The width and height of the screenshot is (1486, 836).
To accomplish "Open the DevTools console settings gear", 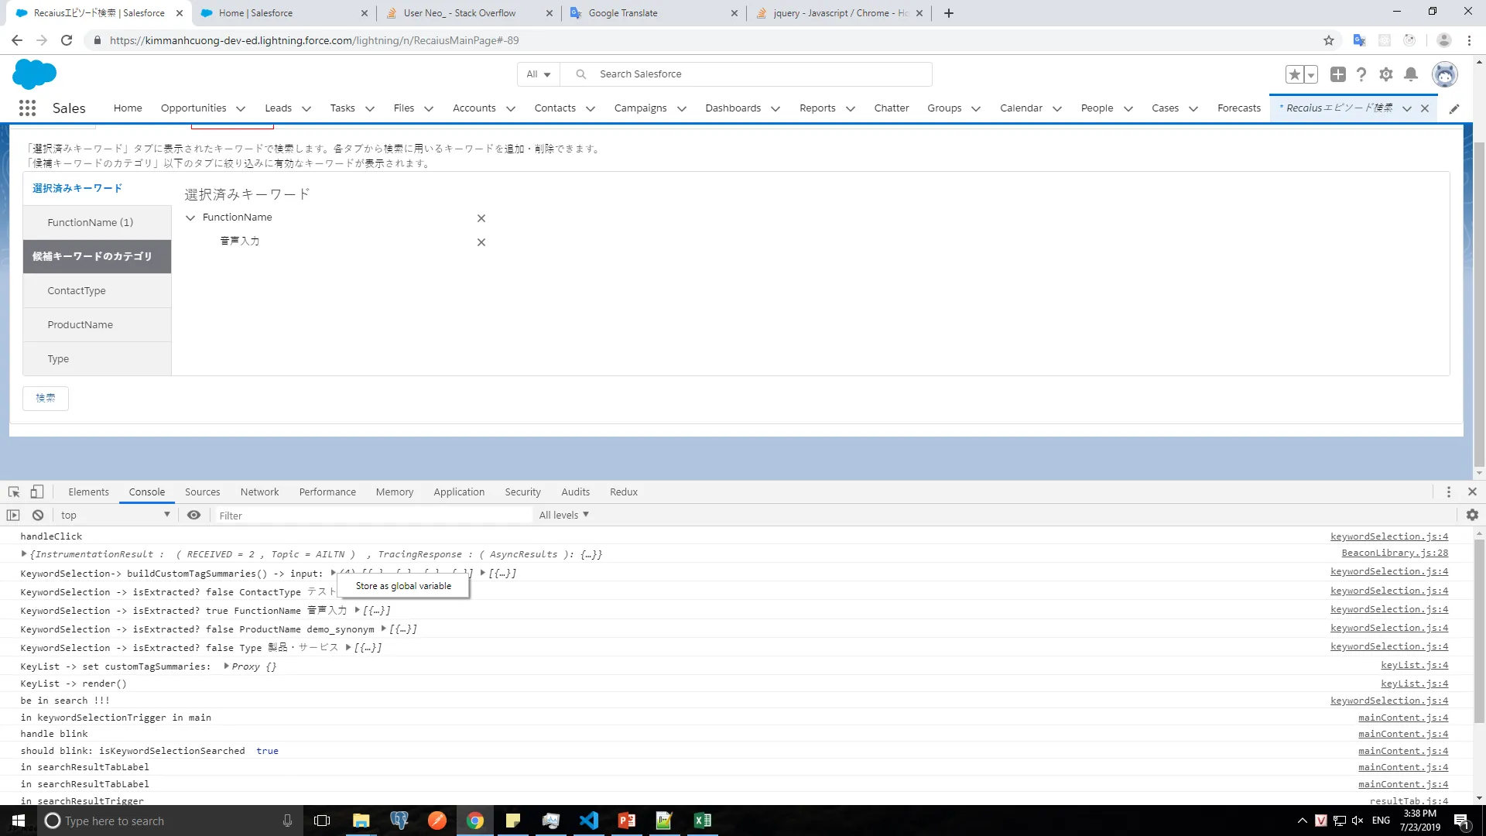I will tap(1472, 515).
